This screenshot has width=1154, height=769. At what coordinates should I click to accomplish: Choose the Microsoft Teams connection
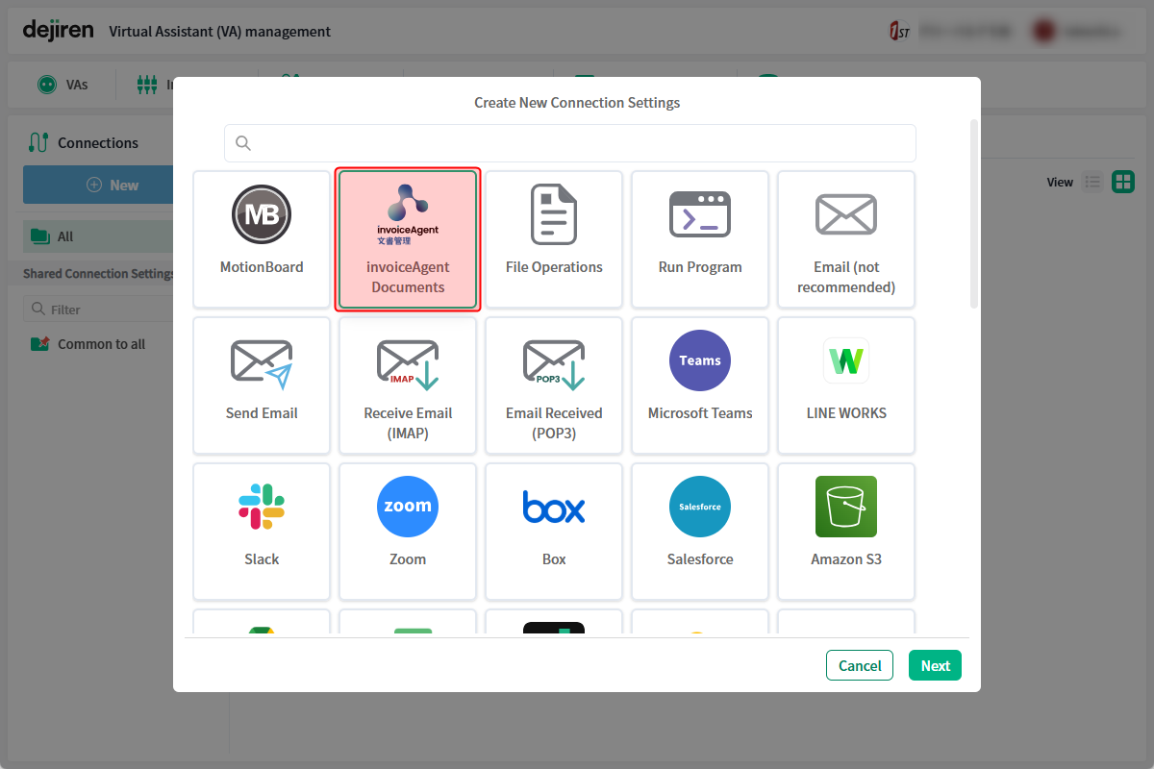coord(700,385)
